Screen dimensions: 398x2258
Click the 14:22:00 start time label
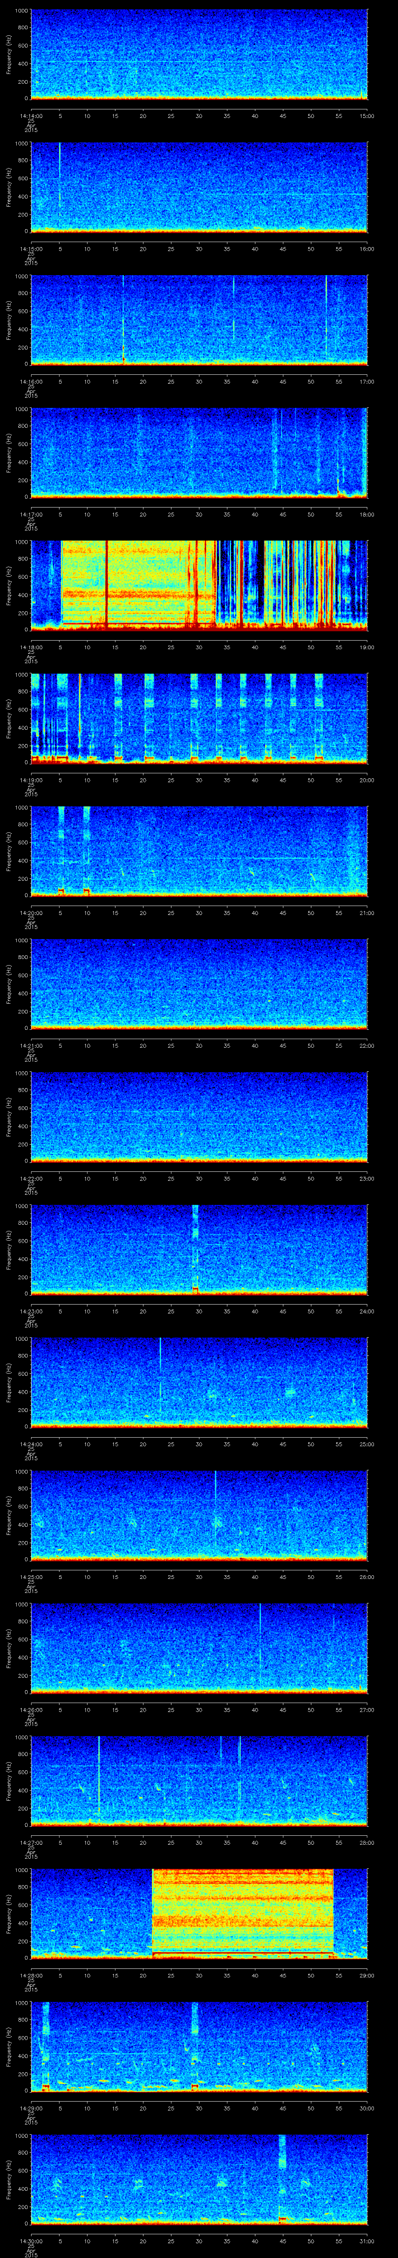pyautogui.click(x=31, y=1178)
